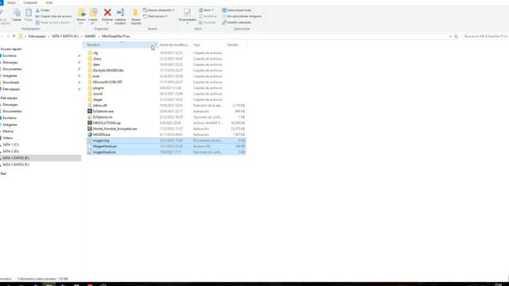Click Pegar acceso directo in the ribbon
Viewport: 509px width, 286px height.
(52, 22)
